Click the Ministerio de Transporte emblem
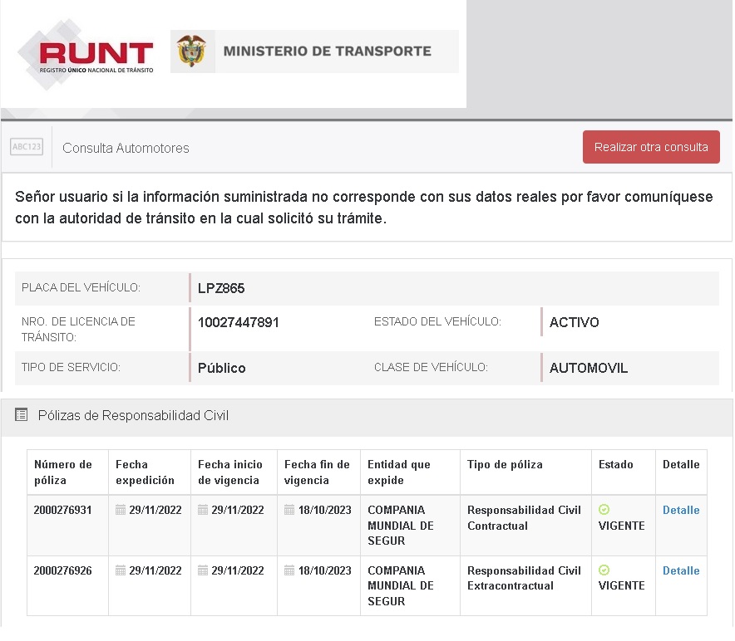 point(192,51)
